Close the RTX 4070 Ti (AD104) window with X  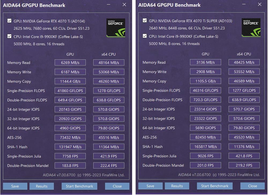[x=124, y=5]
